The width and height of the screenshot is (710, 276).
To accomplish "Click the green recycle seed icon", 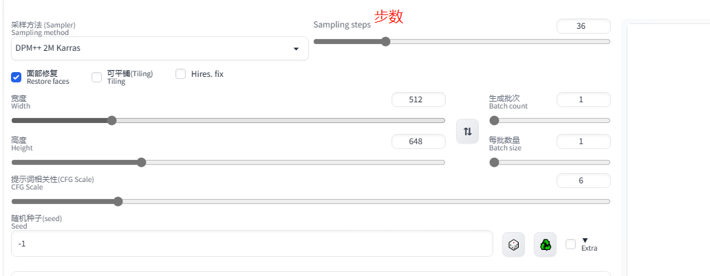I will point(545,244).
